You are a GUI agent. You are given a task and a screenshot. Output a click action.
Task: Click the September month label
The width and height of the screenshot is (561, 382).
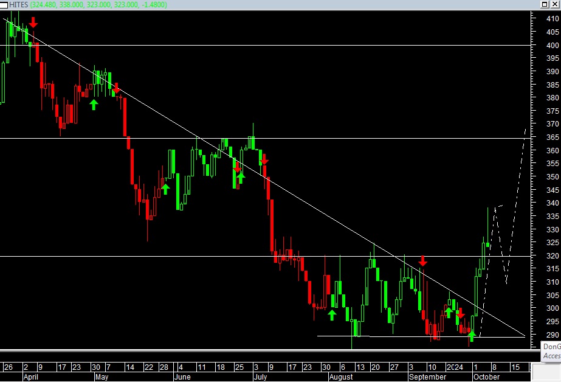point(427,377)
